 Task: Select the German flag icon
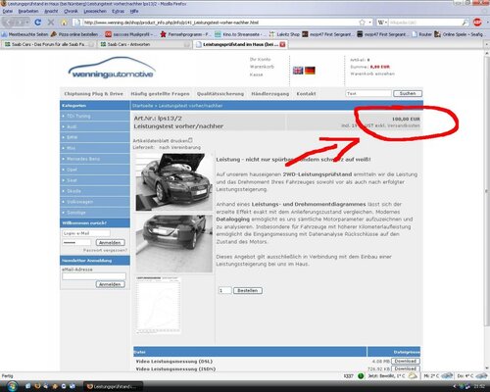(x=310, y=71)
